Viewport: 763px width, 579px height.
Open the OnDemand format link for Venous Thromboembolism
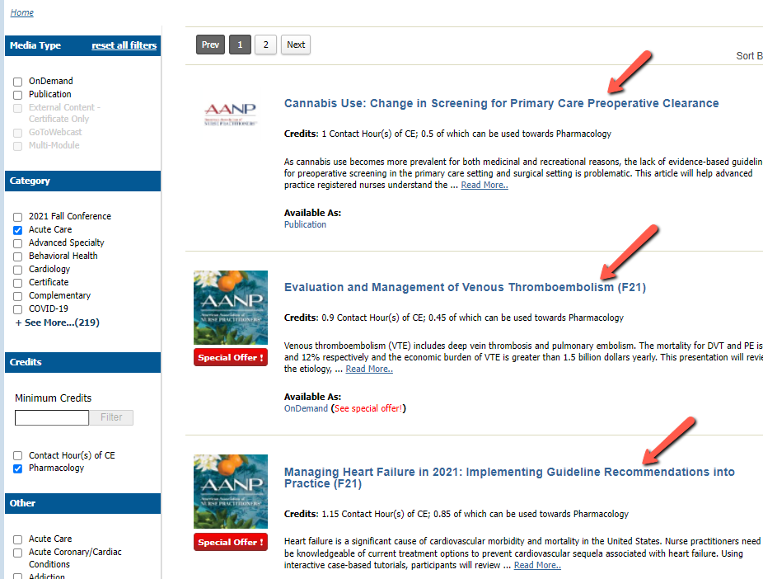point(306,408)
